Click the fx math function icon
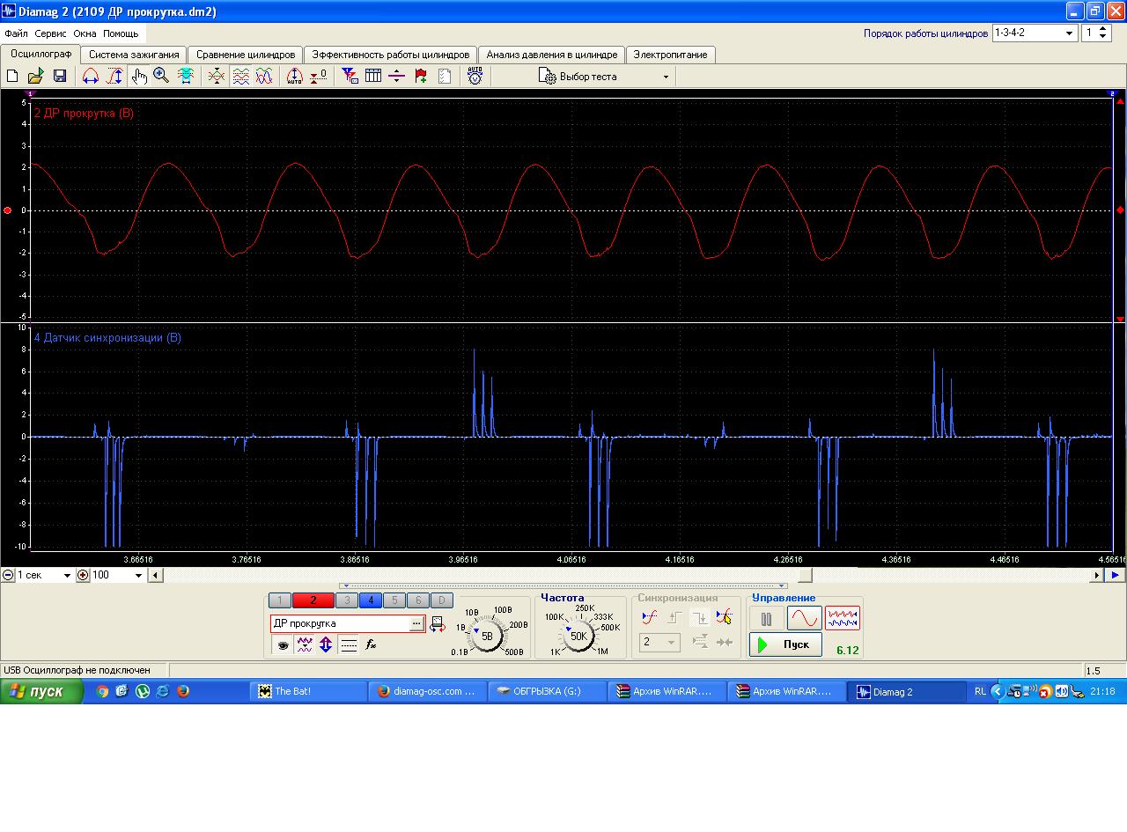This screenshot has height=832, width=1127. coord(371,645)
